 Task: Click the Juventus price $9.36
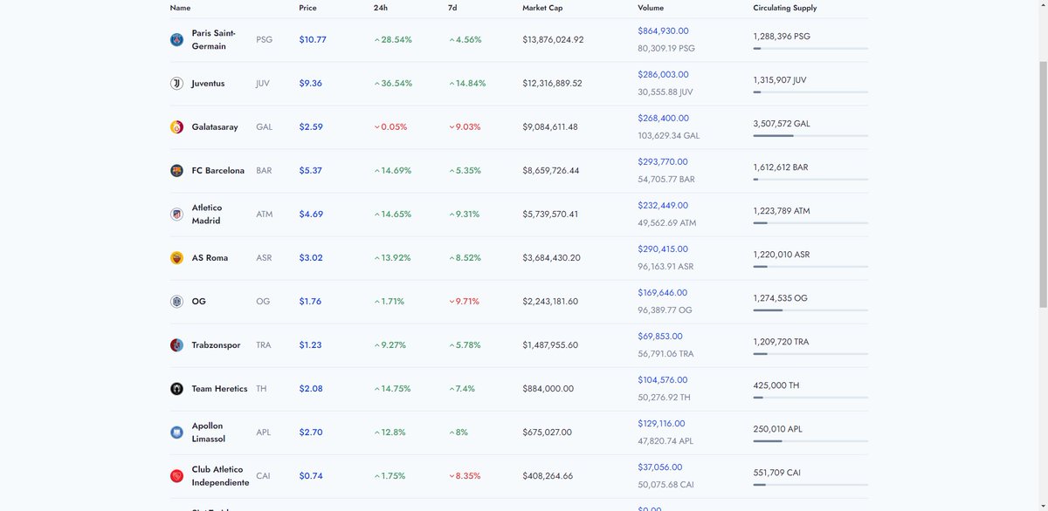point(310,84)
